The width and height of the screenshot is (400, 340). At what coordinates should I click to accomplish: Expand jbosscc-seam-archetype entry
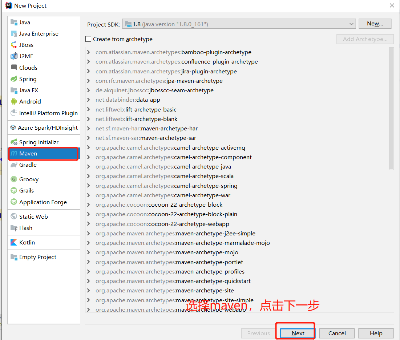(x=89, y=90)
